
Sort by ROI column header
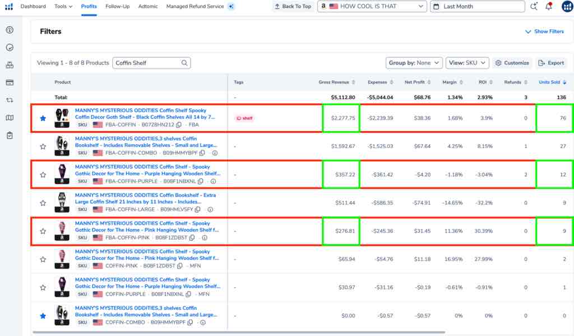pyautogui.click(x=485, y=82)
